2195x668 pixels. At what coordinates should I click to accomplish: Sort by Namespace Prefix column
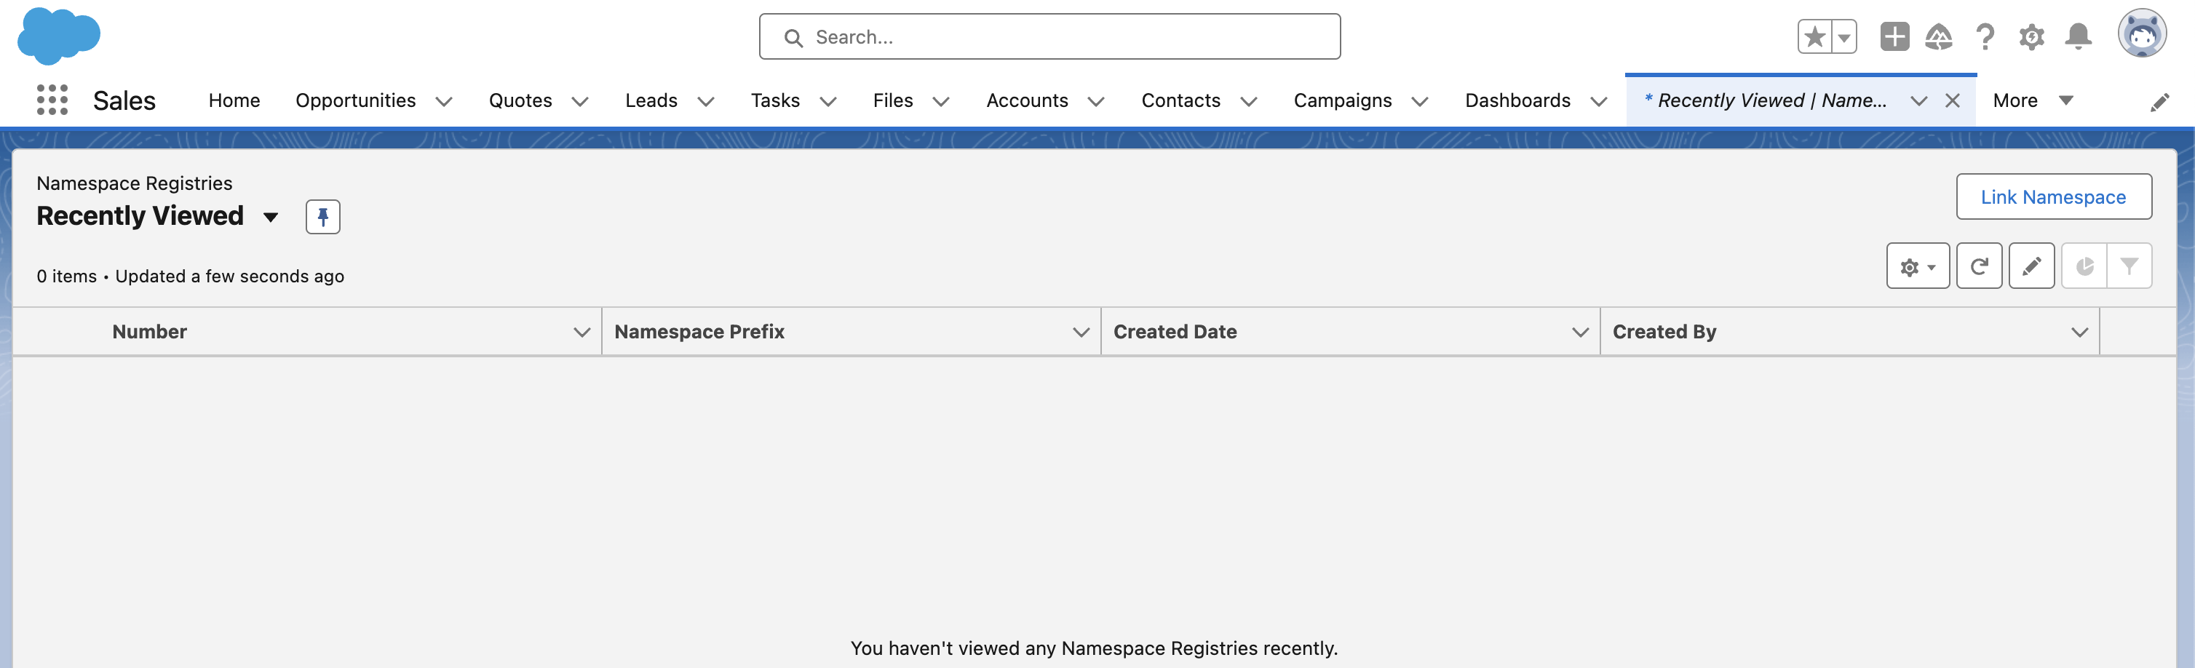[x=699, y=331]
